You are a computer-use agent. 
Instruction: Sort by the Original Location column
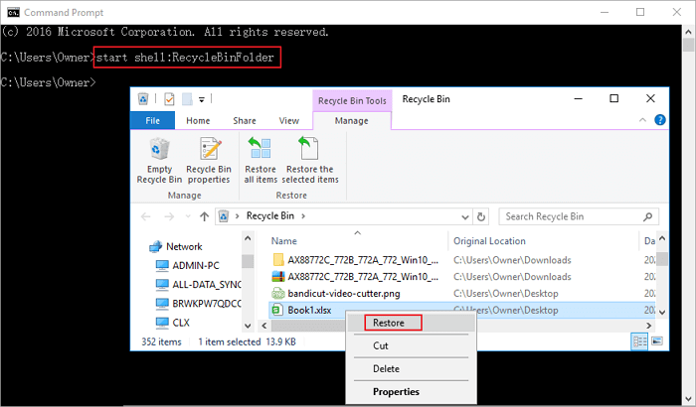(490, 241)
